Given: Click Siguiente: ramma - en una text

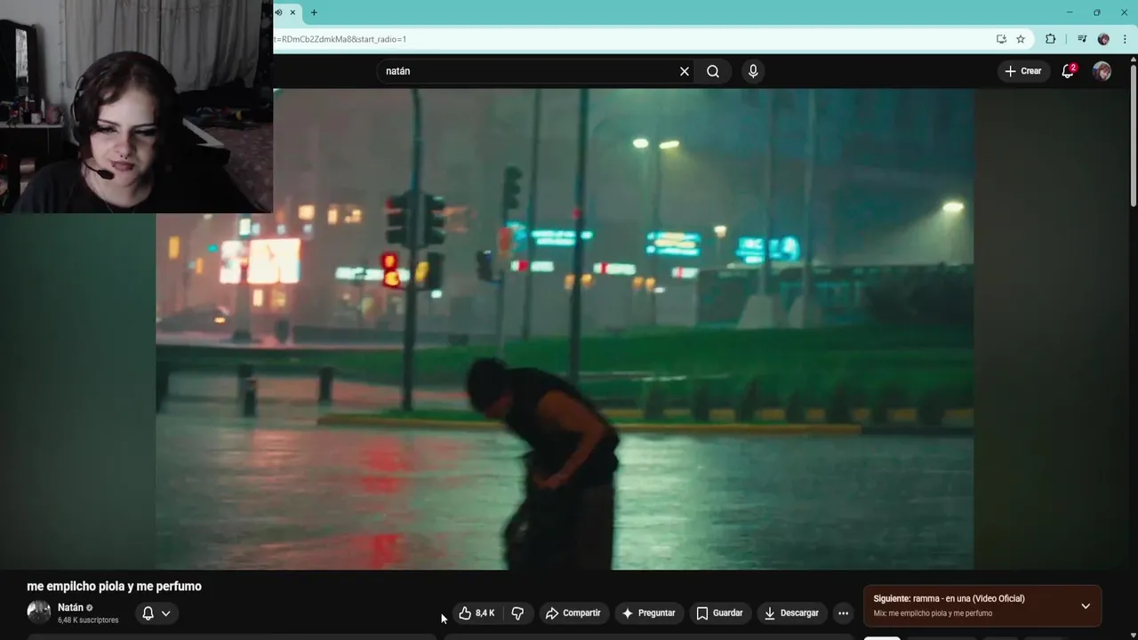Looking at the screenshot, I should pyautogui.click(x=949, y=599).
